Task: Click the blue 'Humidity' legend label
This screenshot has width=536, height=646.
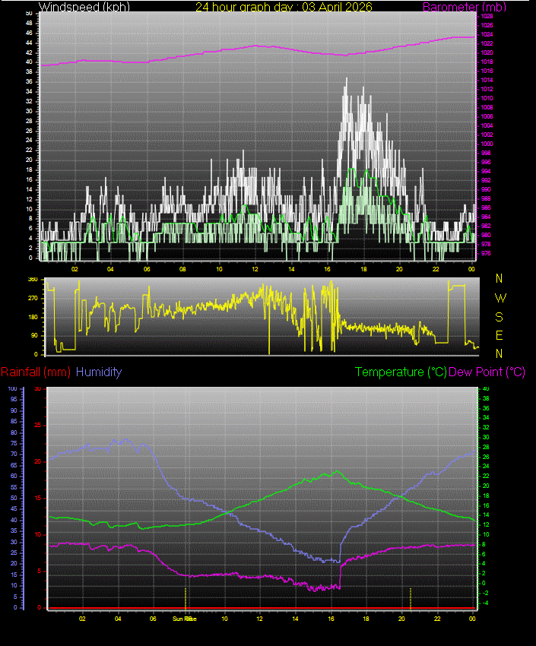Action: pyautogui.click(x=99, y=372)
